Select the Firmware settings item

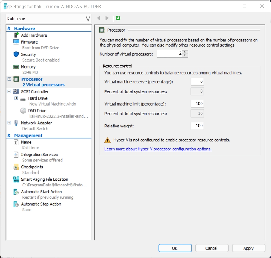tap(29, 42)
